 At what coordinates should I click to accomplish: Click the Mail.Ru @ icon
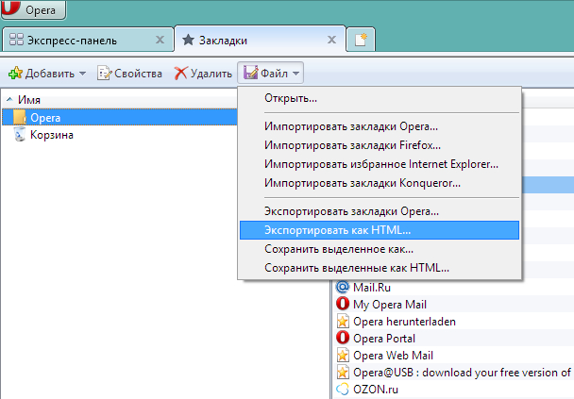pyautogui.click(x=343, y=287)
